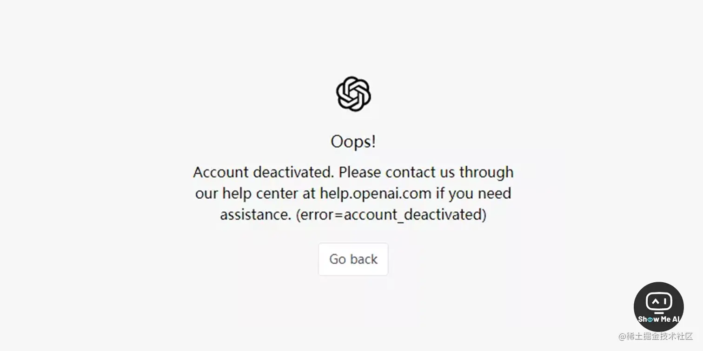This screenshot has width=703, height=351.
Task: Click the words "if you need"
Action: (x=473, y=194)
